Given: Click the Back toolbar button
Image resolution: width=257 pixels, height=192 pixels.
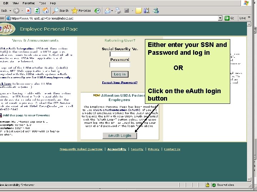Looking at the screenshot, I should (x=4, y=11).
